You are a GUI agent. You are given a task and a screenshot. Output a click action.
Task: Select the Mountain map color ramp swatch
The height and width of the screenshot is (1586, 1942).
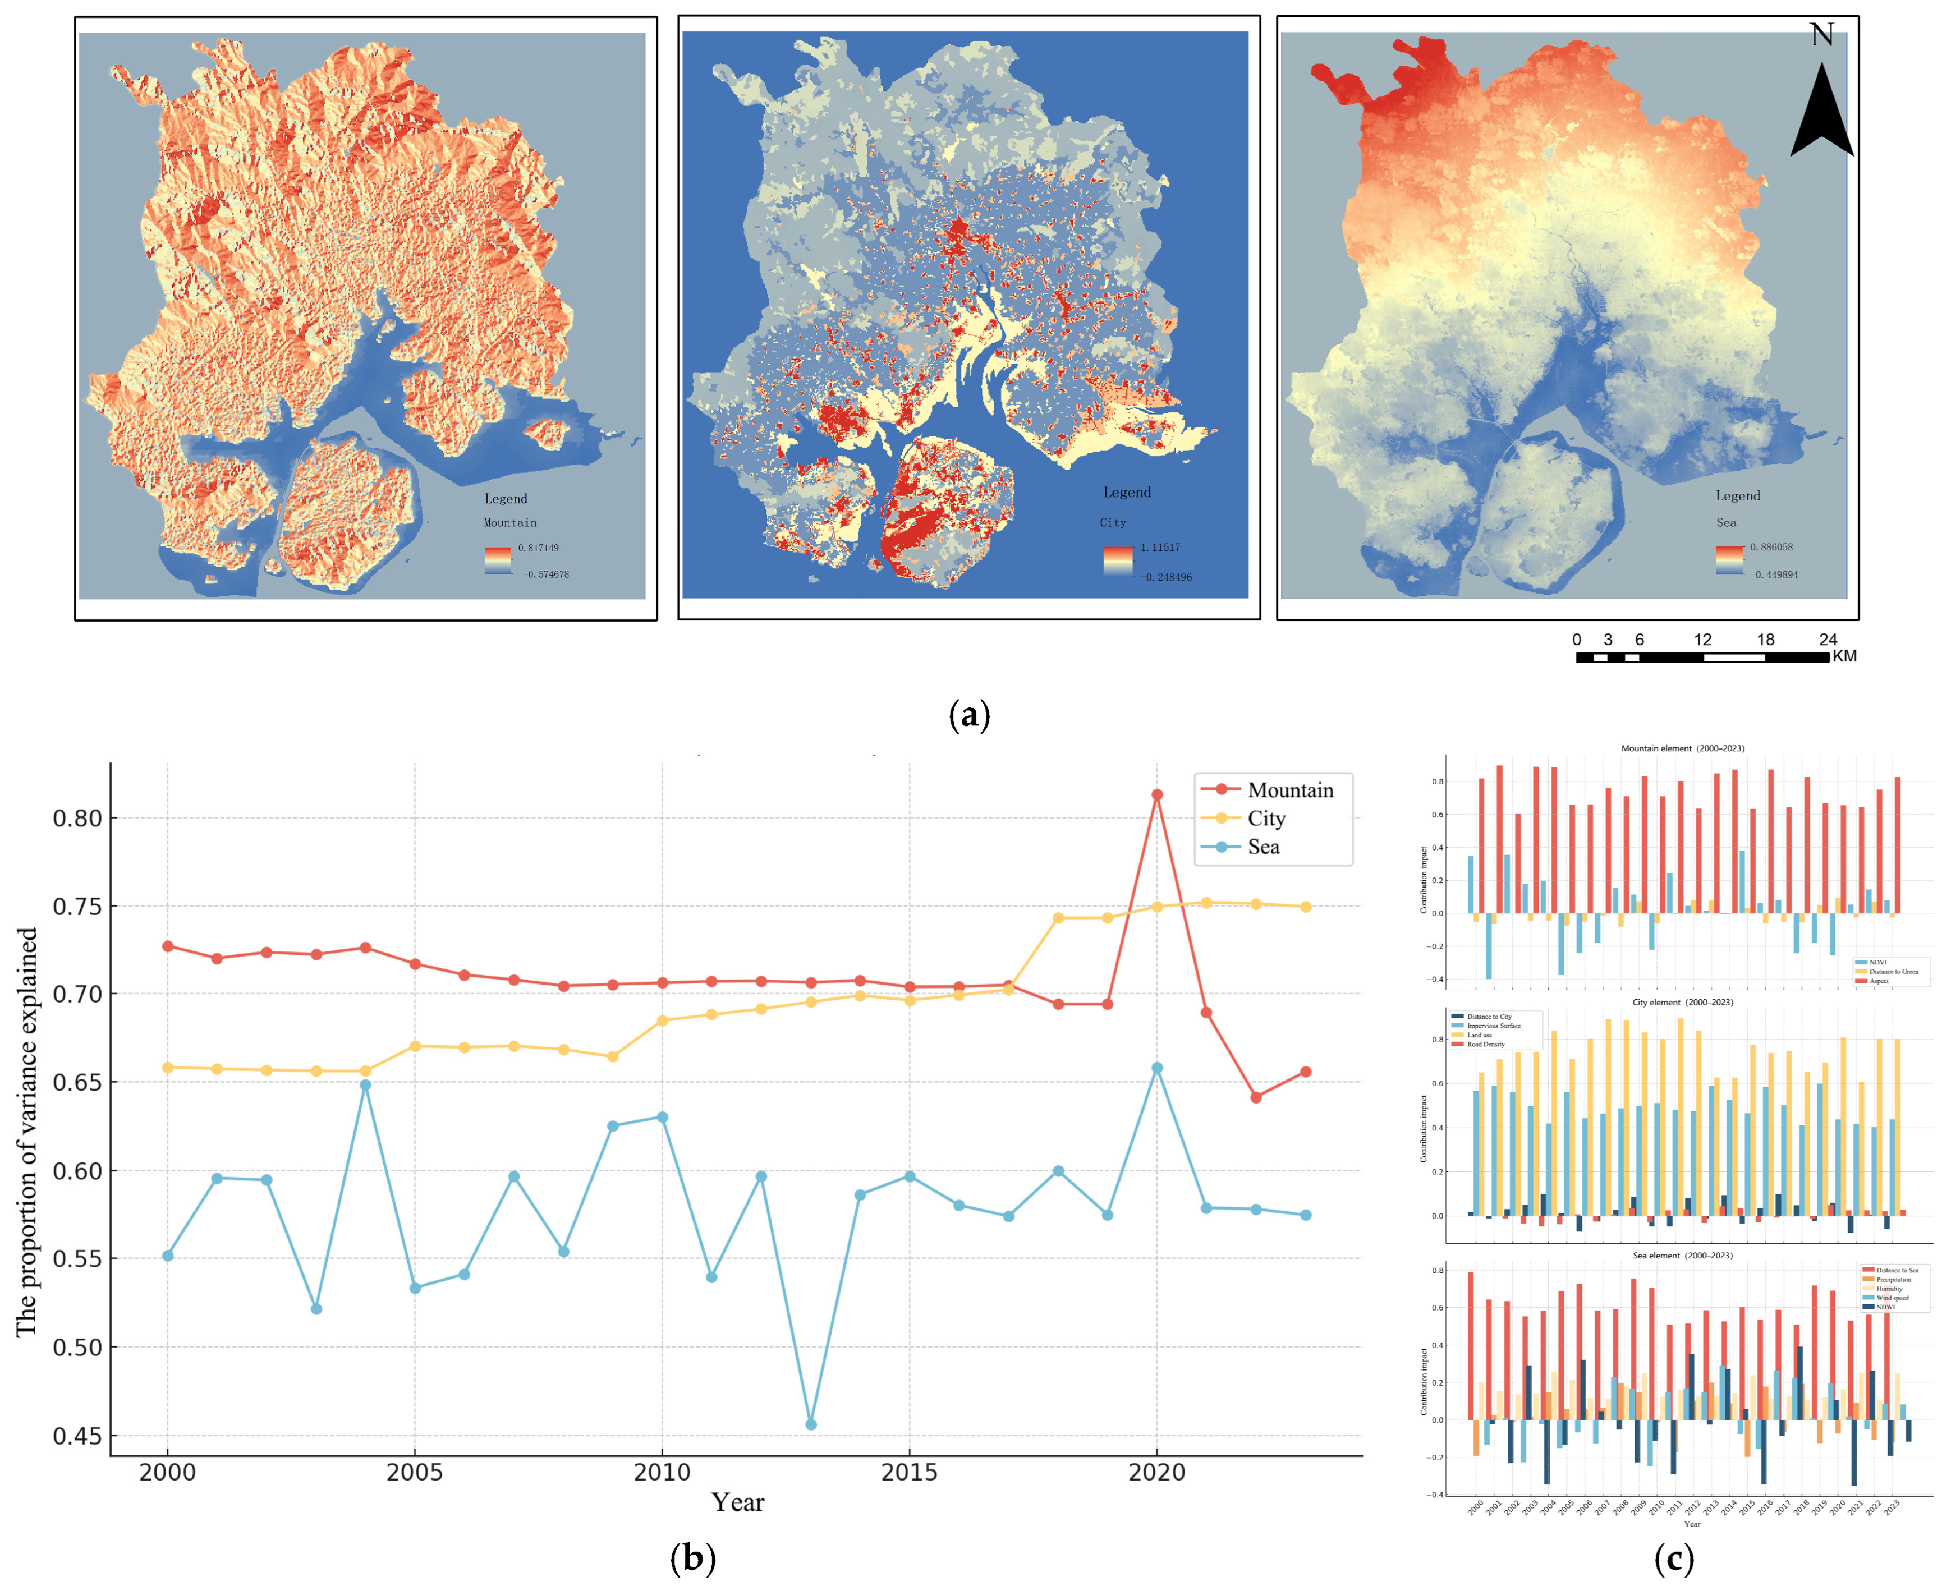(498, 561)
